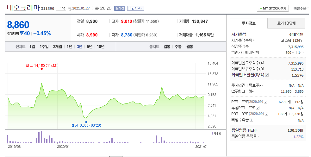Click the 상한가 11,550 text
311x157 pixels.
pos(146,22)
